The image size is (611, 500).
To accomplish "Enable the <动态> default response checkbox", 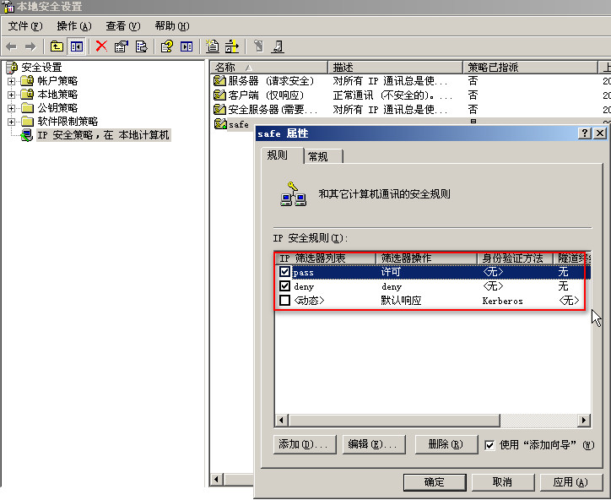I will coord(285,300).
